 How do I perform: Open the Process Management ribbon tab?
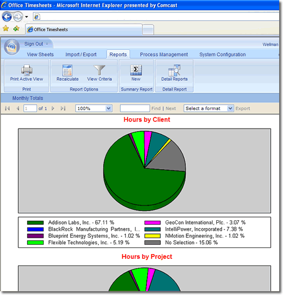(x=164, y=55)
